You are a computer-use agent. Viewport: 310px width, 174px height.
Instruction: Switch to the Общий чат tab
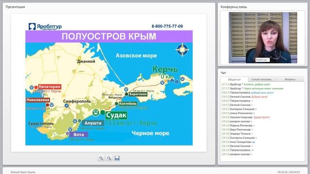point(234,79)
